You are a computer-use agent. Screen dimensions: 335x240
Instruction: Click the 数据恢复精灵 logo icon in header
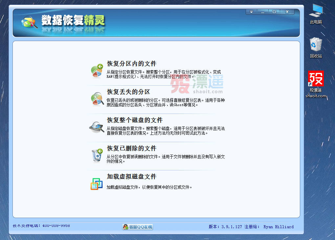pyautogui.click(x=30, y=22)
